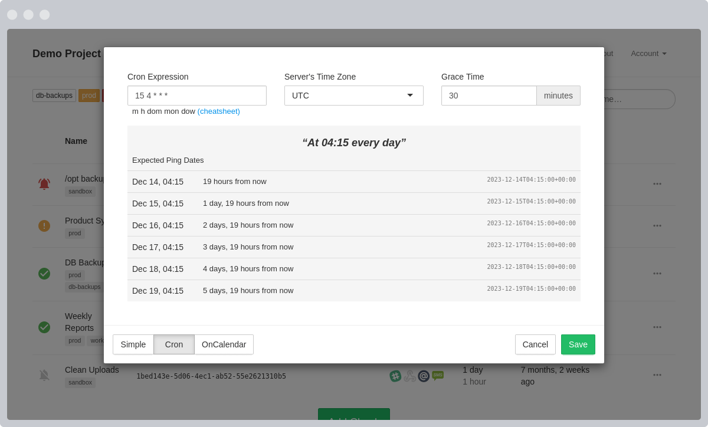Cancel the schedule dialog
This screenshot has height=427, width=708.
coord(535,344)
